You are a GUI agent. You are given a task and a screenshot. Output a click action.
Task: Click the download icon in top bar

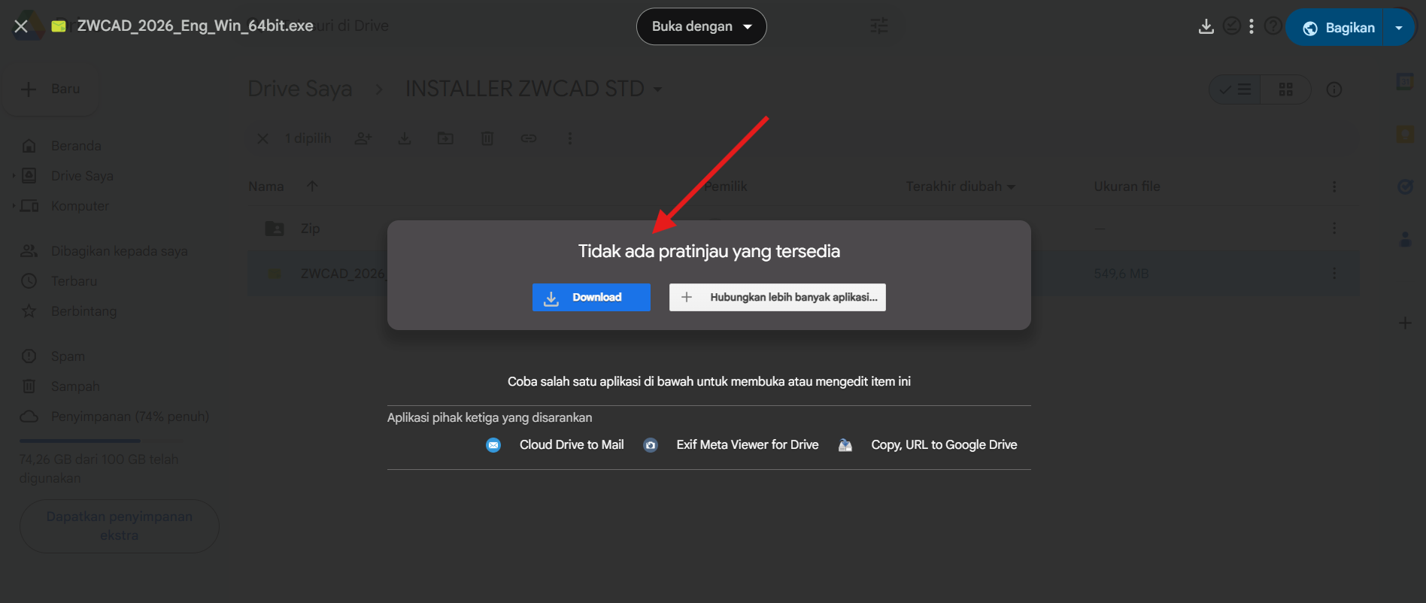click(x=1206, y=27)
